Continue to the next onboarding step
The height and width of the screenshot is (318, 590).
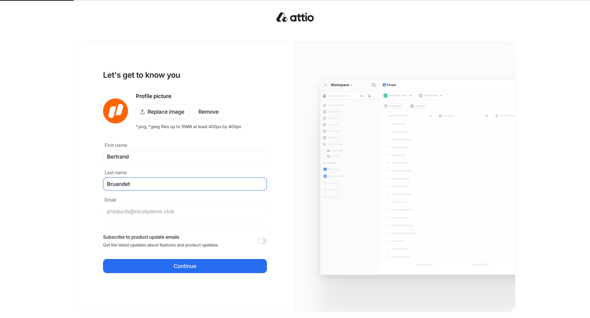[185, 266]
